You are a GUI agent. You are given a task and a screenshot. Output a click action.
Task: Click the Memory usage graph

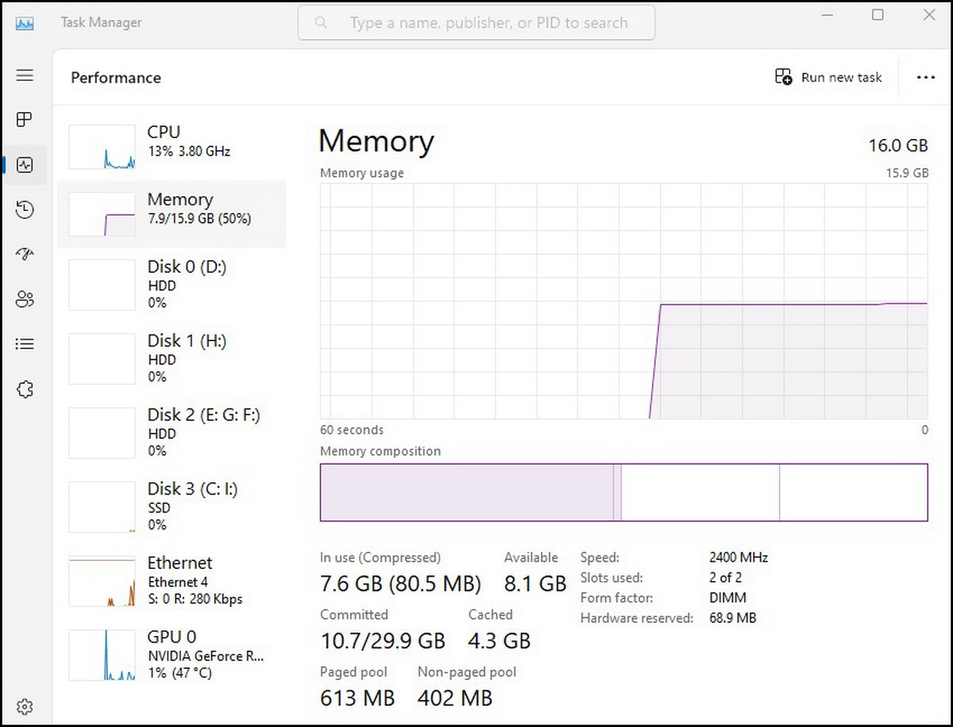coord(623,302)
